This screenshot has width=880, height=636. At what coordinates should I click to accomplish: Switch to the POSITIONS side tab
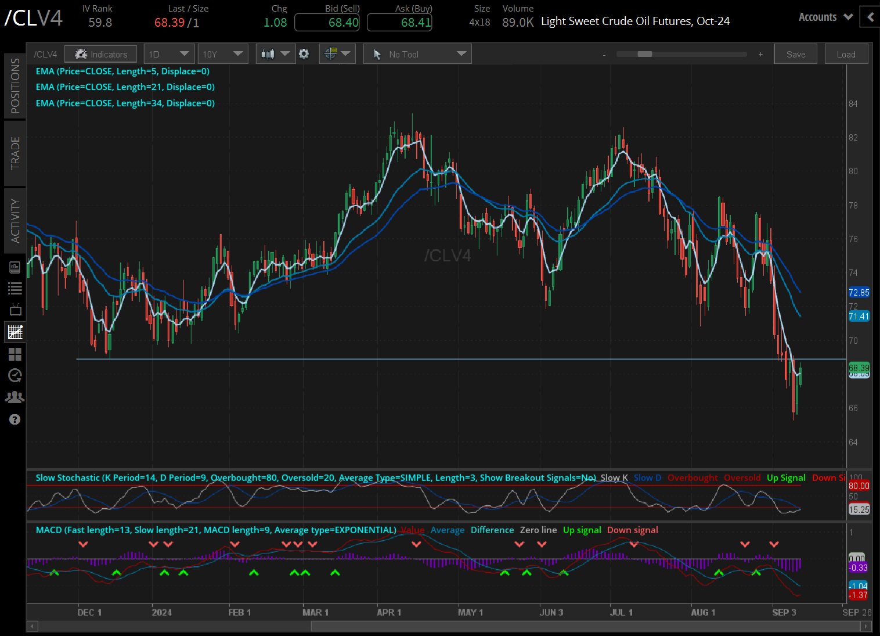(x=15, y=85)
